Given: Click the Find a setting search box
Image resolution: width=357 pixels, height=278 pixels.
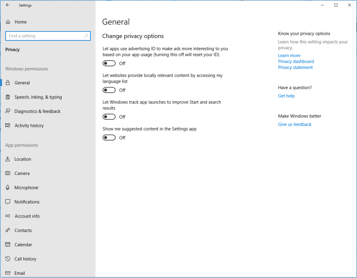Looking at the screenshot, I should click(45, 36).
